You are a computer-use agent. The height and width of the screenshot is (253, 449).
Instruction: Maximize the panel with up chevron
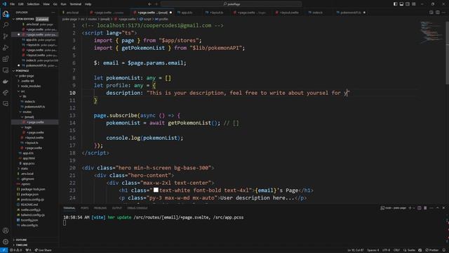click(438, 208)
